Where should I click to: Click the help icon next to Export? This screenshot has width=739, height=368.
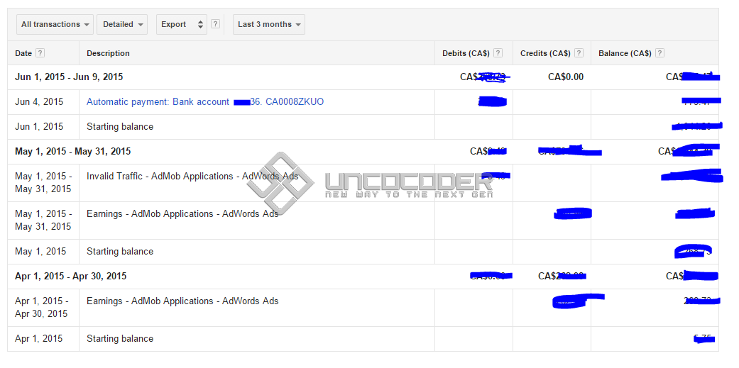click(215, 24)
